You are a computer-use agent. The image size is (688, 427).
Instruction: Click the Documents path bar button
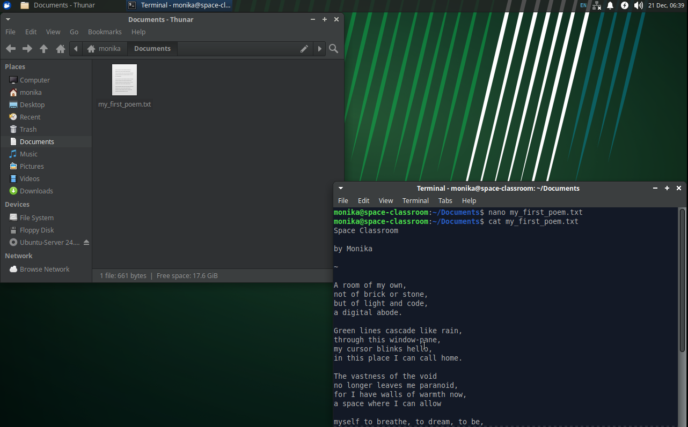point(152,49)
